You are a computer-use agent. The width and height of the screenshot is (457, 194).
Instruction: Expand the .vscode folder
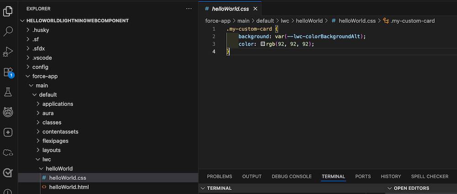click(x=28, y=58)
